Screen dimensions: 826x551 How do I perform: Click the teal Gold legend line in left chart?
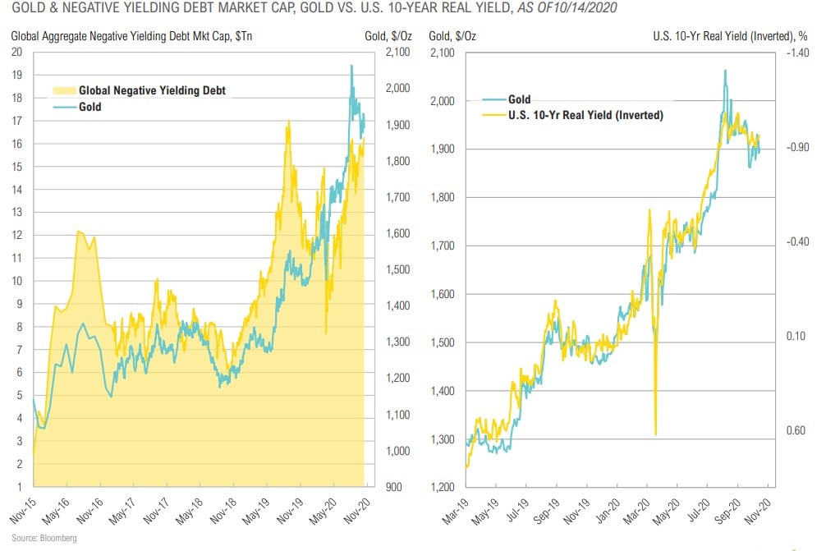(x=64, y=107)
